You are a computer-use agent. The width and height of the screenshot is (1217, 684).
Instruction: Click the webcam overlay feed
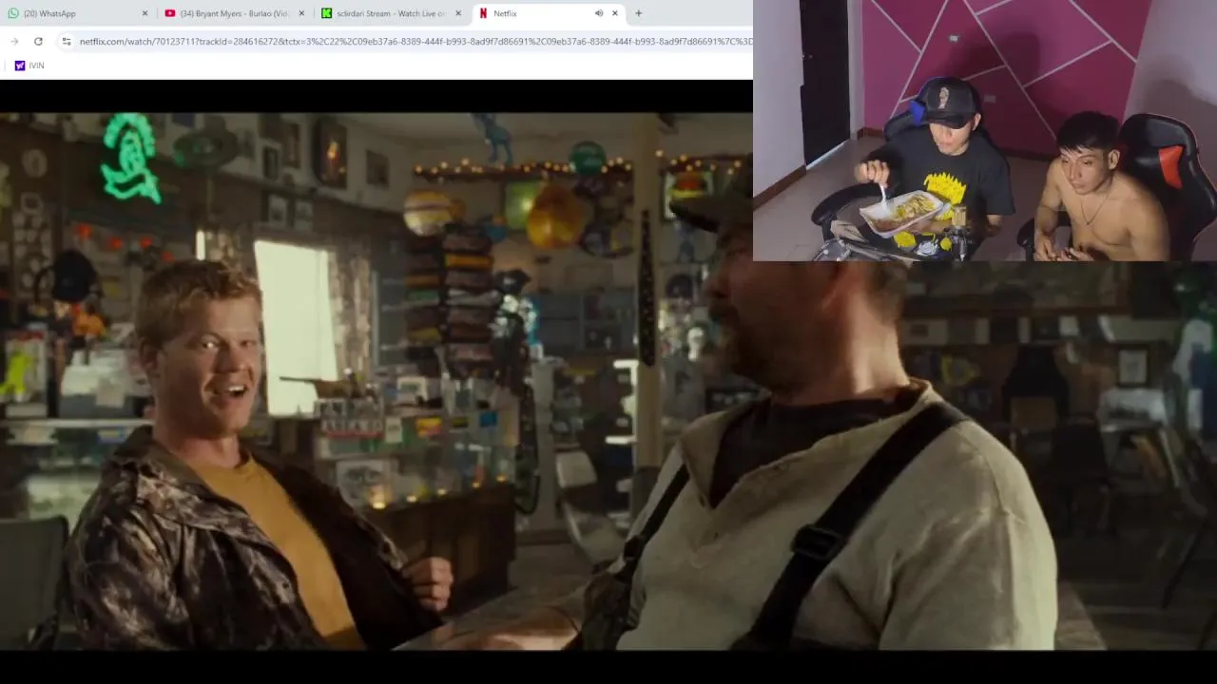click(x=985, y=130)
